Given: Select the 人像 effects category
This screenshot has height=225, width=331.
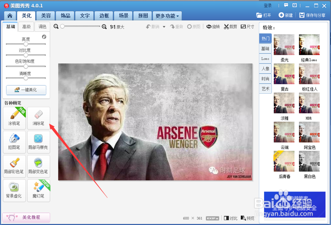Looking at the screenshot, I should click(x=265, y=69).
